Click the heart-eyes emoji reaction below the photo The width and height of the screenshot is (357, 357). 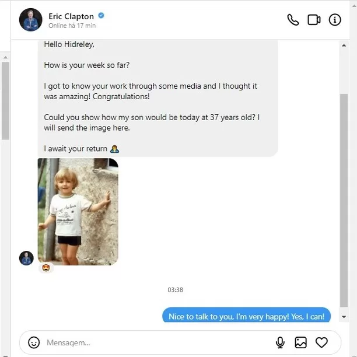(x=46, y=268)
